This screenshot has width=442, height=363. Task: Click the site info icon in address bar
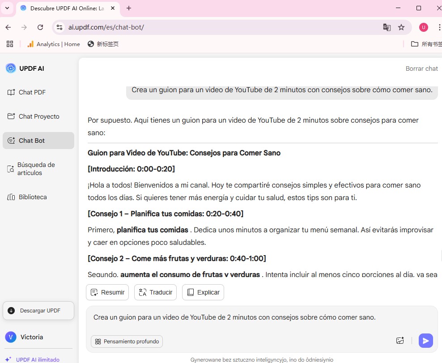[x=59, y=27]
